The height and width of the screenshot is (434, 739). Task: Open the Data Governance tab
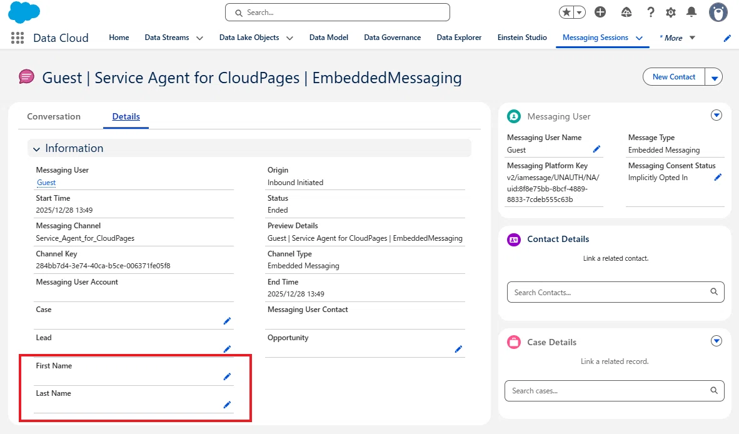pyautogui.click(x=392, y=38)
